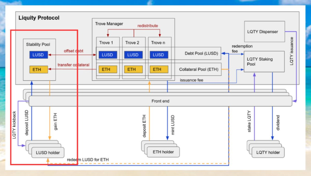Screen dimensions: 311x176
Task: Select the "issuance fee" label
Action: (x=191, y=80)
